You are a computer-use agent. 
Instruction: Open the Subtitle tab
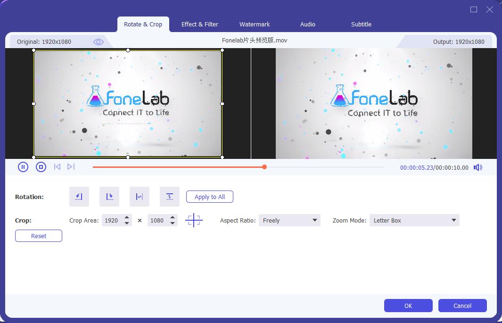point(361,25)
